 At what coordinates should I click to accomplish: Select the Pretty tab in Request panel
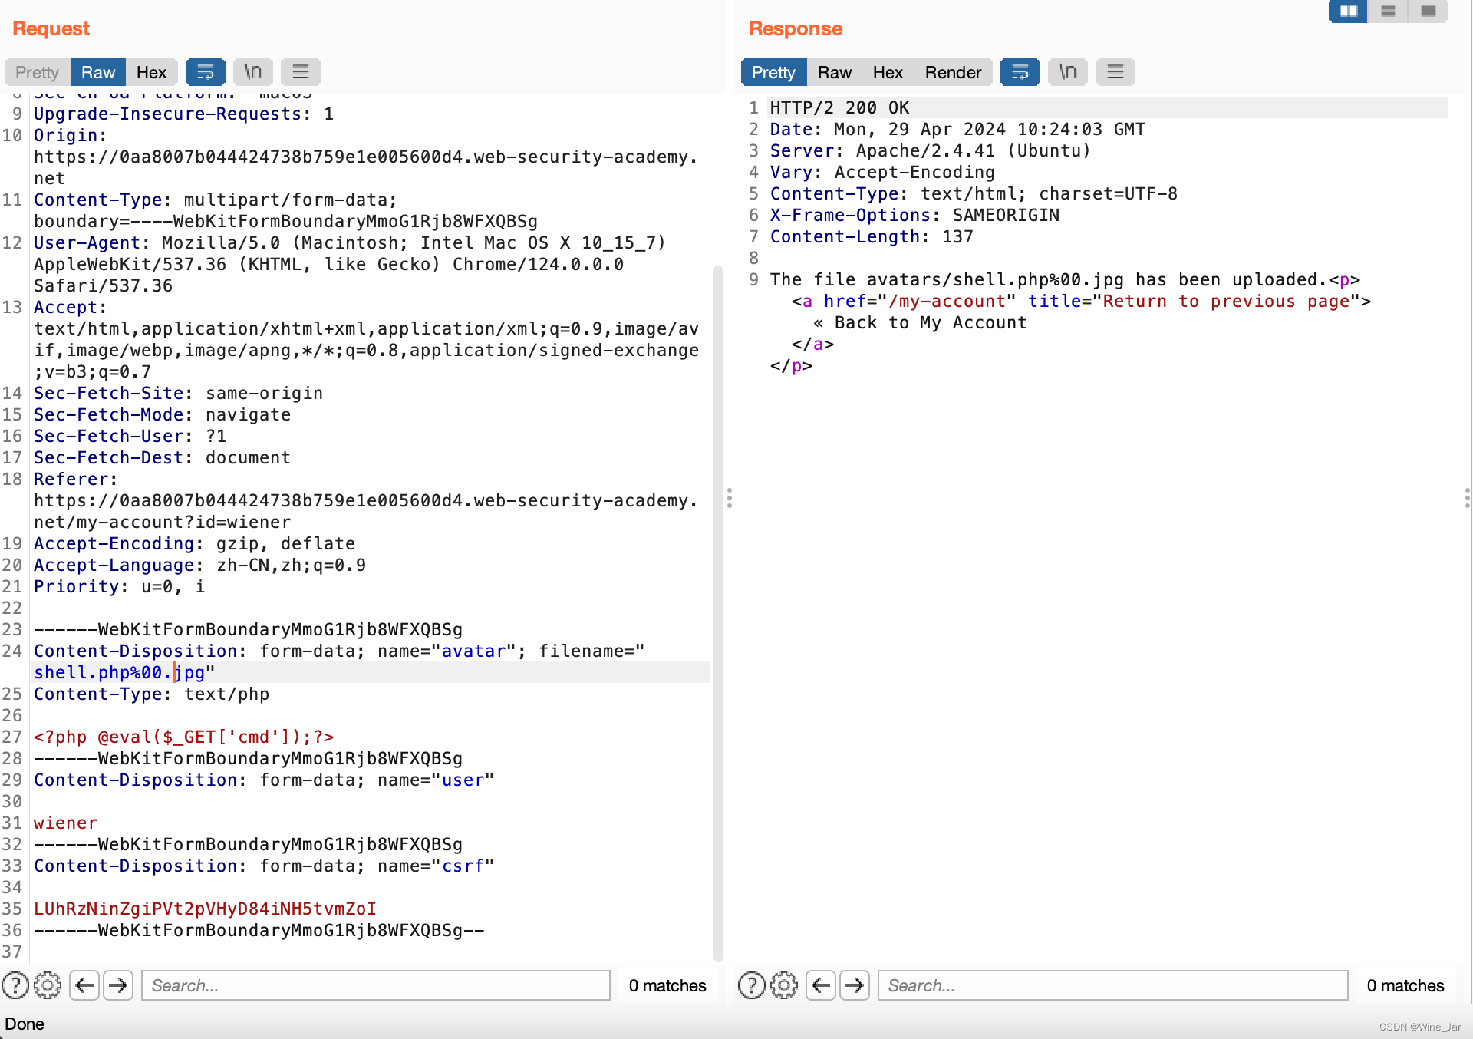[x=37, y=72]
